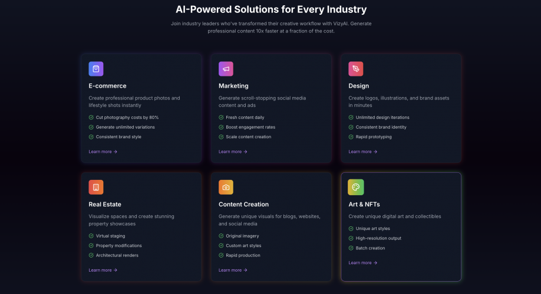Select the Art & NFTs card title
The height and width of the screenshot is (294, 541).
coord(364,204)
